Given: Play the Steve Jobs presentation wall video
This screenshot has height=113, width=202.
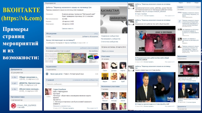Looking at the screenshot, I should [x=155, y=87].
